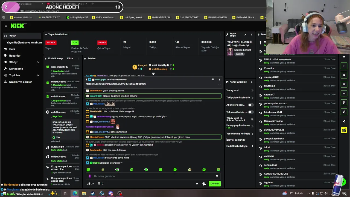Open Microsoft Edge from the taskbar
350x197 pixels.
pyautogui.click(x=75, y=193)
